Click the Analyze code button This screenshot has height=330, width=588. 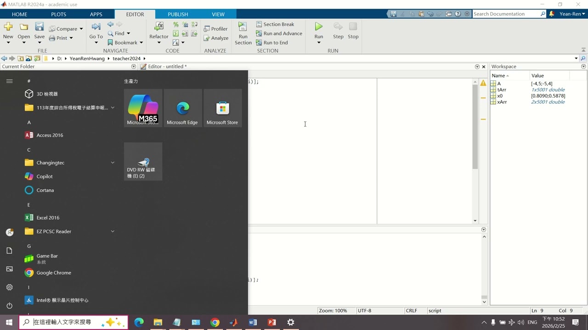215,38
